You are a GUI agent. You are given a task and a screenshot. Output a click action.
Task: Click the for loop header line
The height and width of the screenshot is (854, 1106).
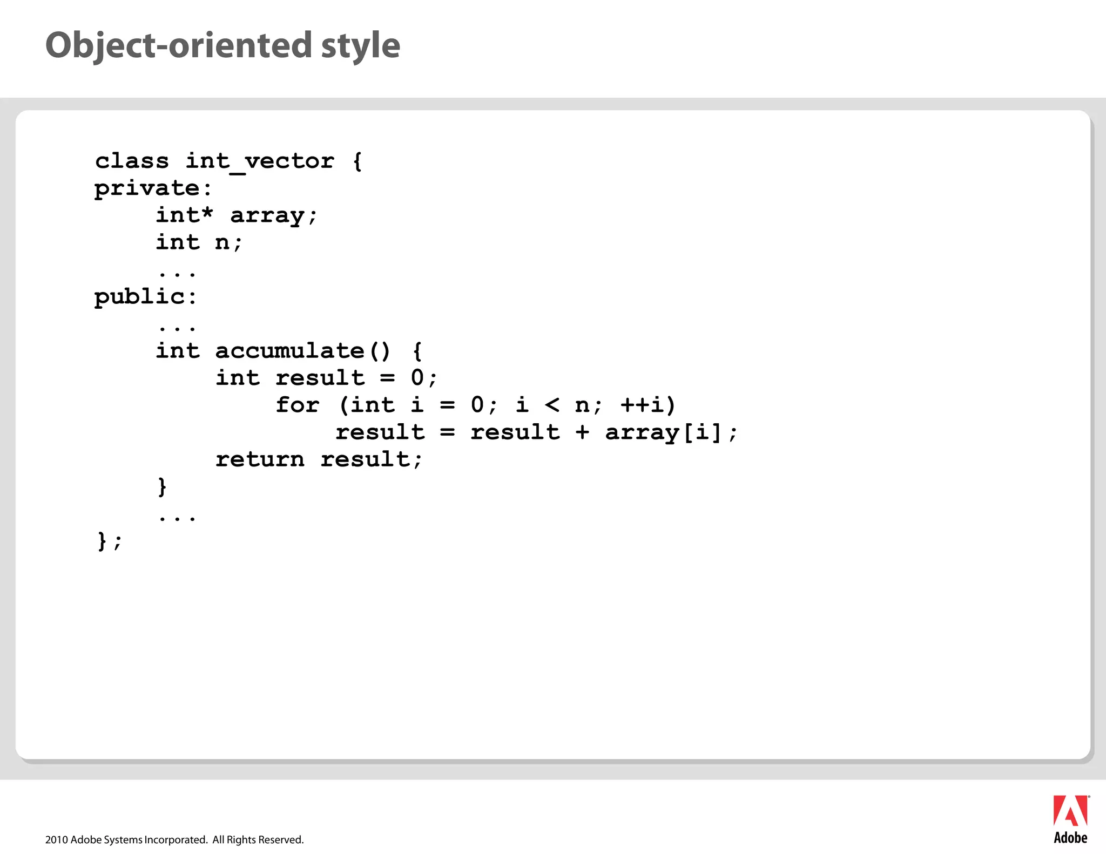click(x=475, y=405)
